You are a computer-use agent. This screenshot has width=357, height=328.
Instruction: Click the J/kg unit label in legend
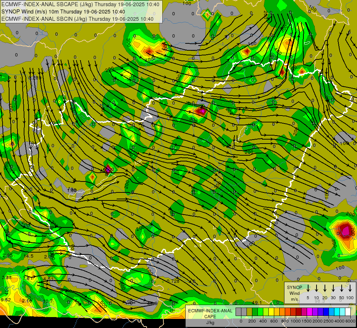coord(210,323)
